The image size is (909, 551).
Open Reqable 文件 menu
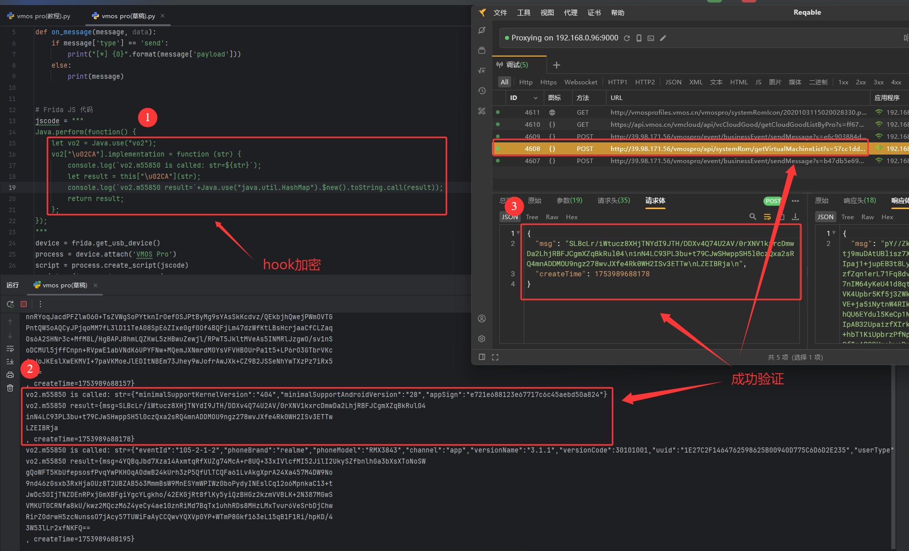click(500, 13)
